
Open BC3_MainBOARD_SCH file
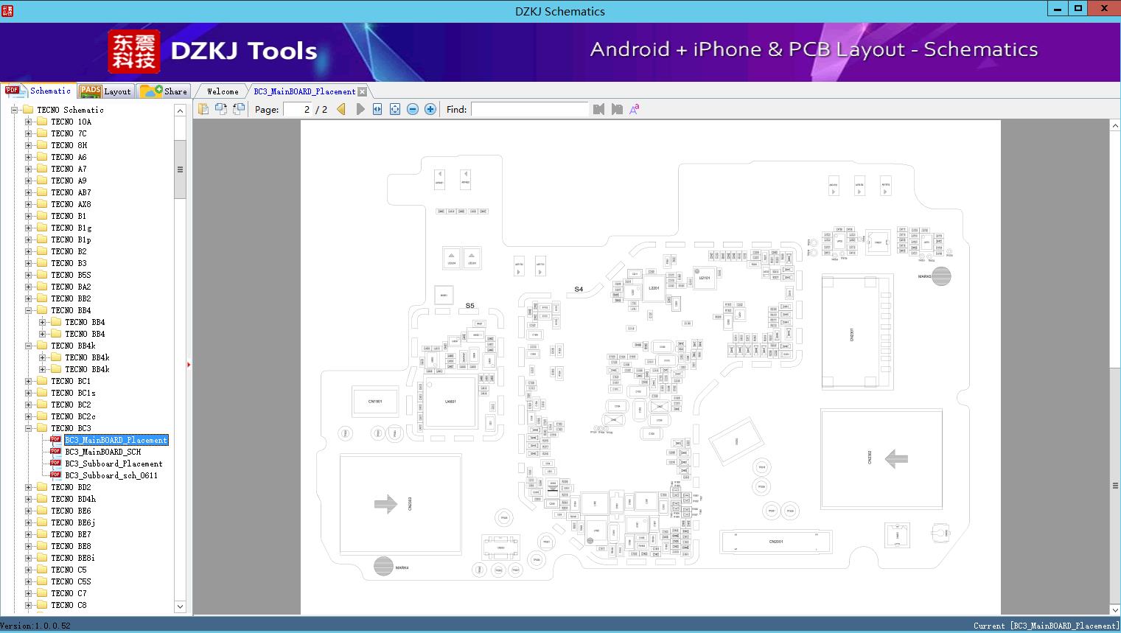point(102,452)
